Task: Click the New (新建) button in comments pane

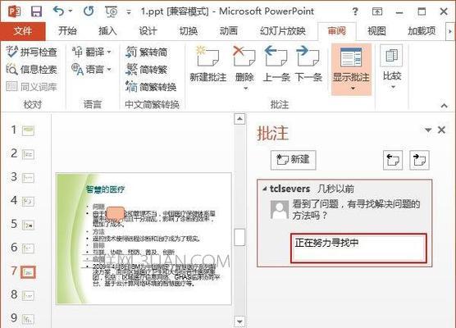Action: point(293,160)
